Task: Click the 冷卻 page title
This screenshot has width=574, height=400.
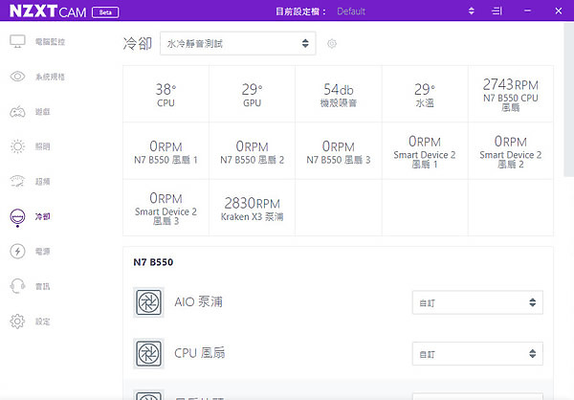Action: point(138,44)
